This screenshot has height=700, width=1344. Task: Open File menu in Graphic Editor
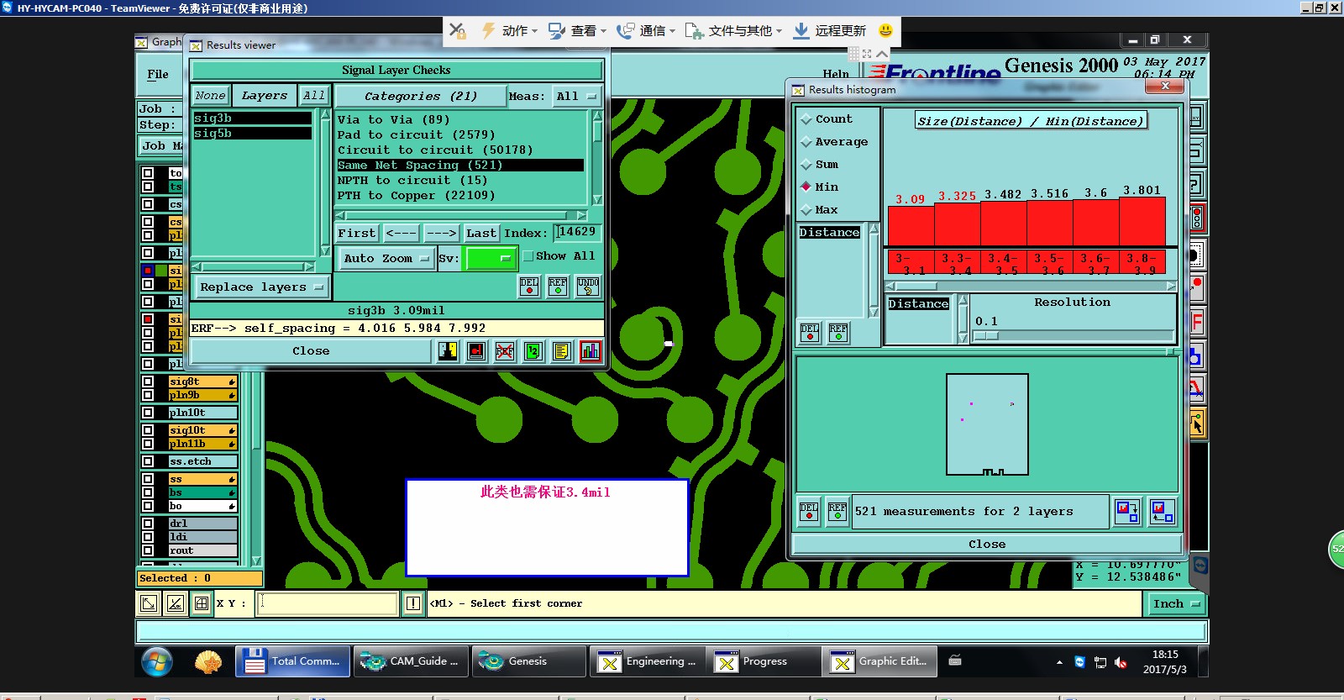click(158, 74)
